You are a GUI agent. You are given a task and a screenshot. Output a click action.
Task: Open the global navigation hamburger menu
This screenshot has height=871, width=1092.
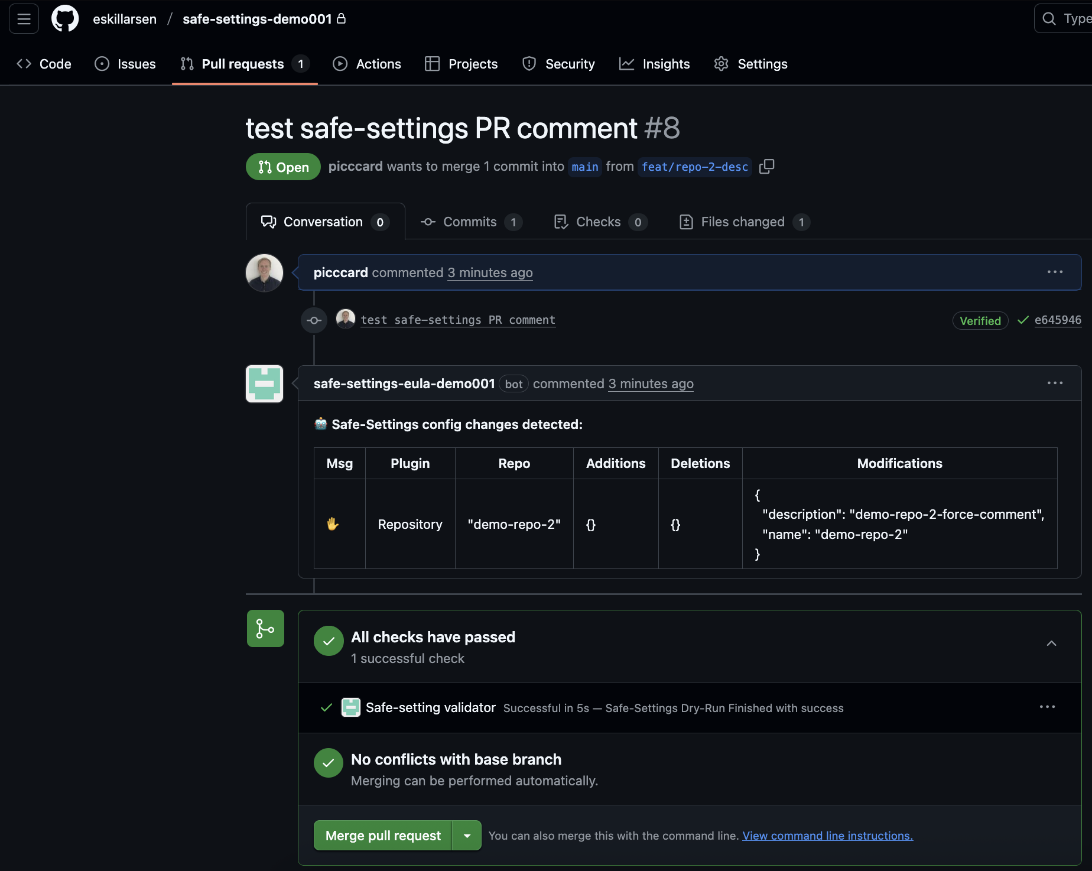[x=23, y=18]
